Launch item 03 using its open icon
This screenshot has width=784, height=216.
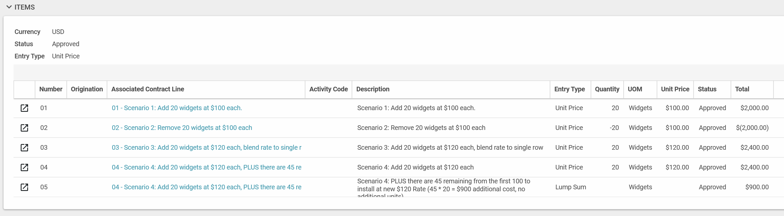[24, 148]
